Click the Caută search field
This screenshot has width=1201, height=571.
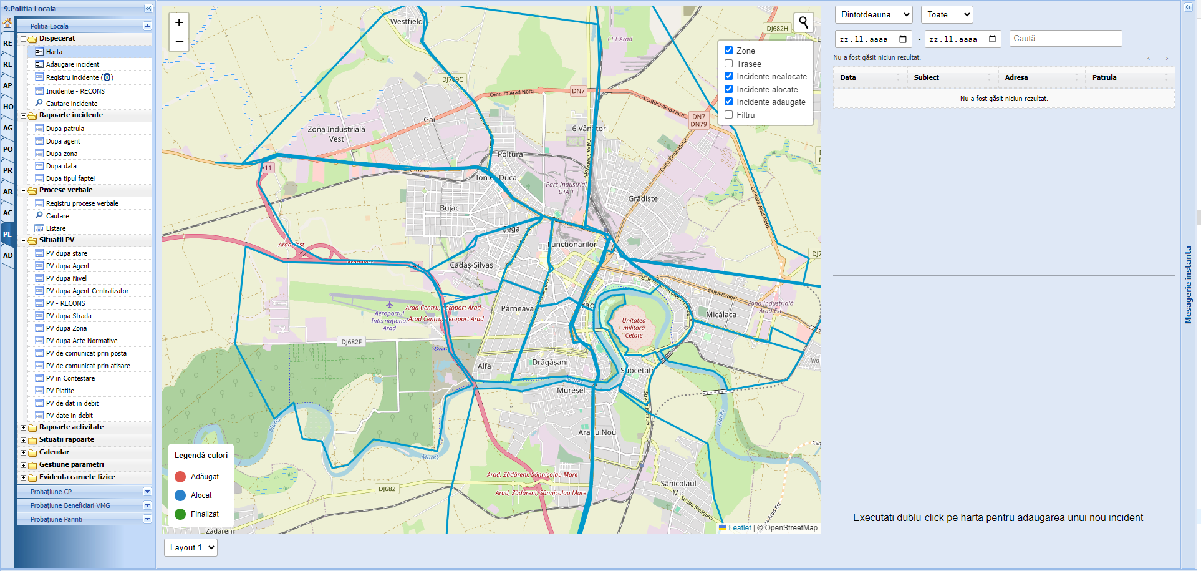point(1065,39)
